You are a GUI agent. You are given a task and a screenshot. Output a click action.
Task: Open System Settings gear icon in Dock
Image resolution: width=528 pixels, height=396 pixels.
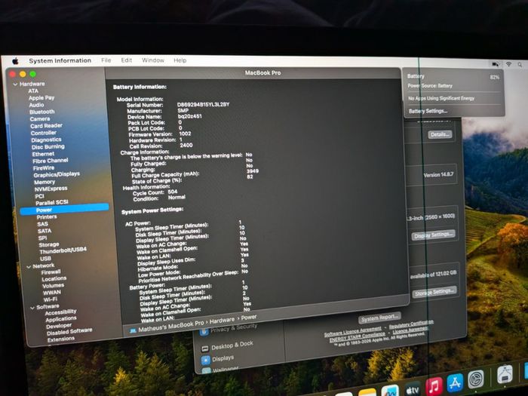point(475,379)
